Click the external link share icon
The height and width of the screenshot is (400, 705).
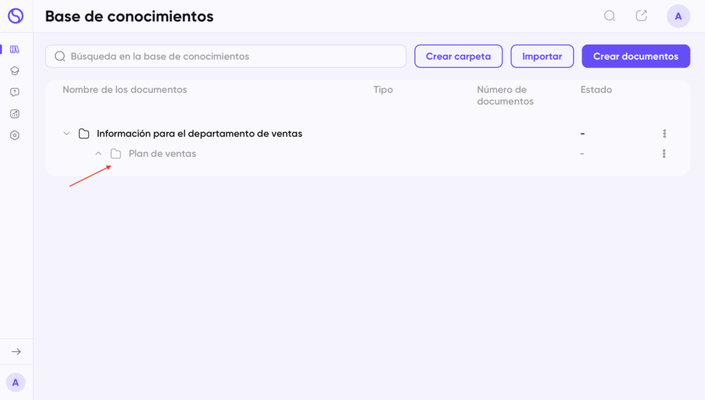(x=641, y=16)
